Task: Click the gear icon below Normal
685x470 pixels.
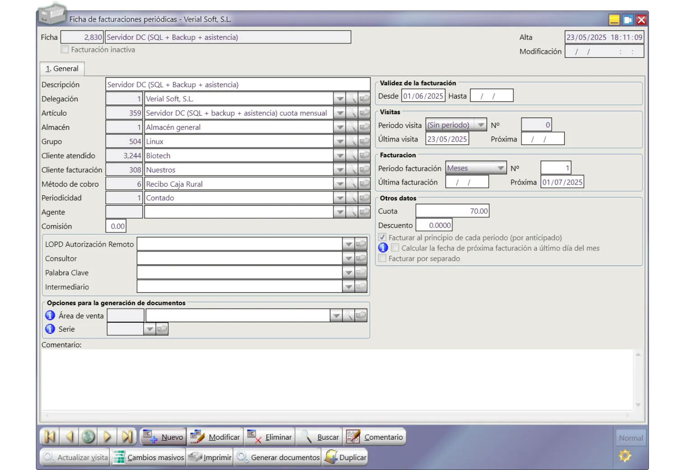Action: (625, 456)
